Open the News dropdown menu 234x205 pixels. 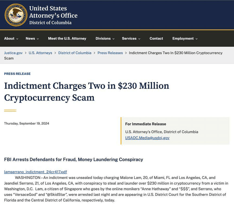click(32, 39)
